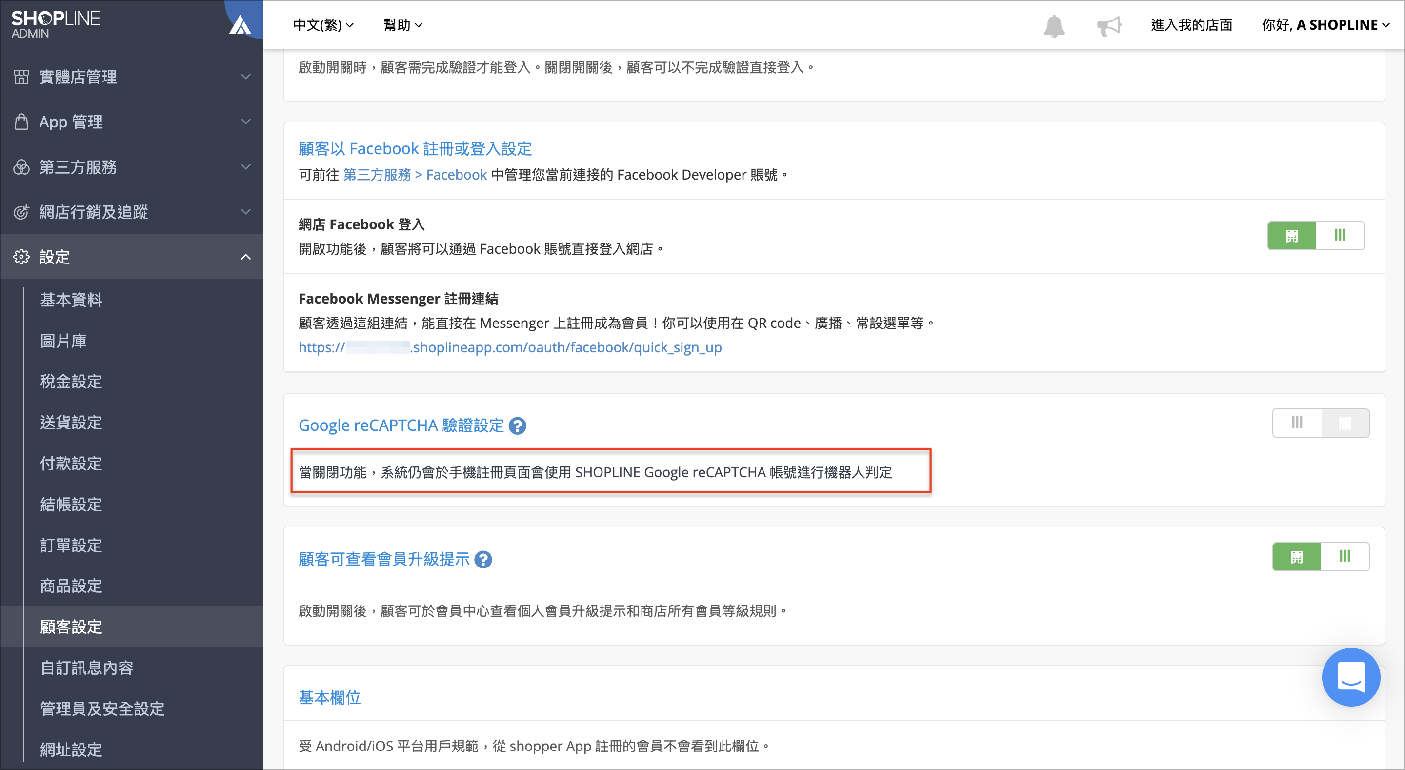Open the Messenger quick_sign_up URL link

click(510, 347)
